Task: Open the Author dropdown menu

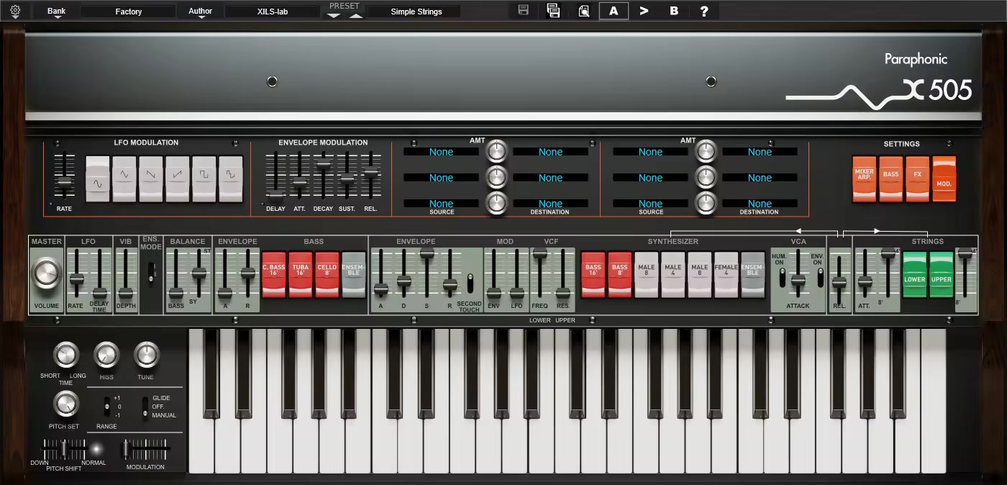Action: [200, 12]
